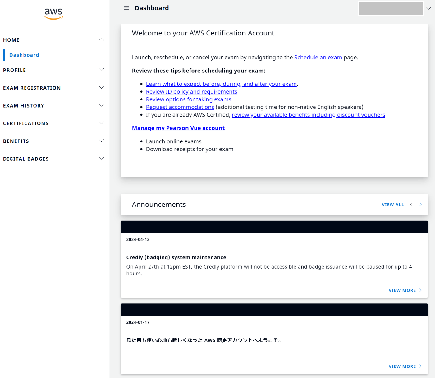Image resolution: width=435 pixels, height=378 pixels.
Task: Expand the EXAM REGISTRATION chevron
Action: (x=101, y=87)
